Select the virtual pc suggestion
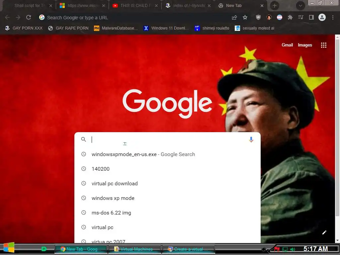Viewport: 340px width, 255px height. [x=167, y=227]
